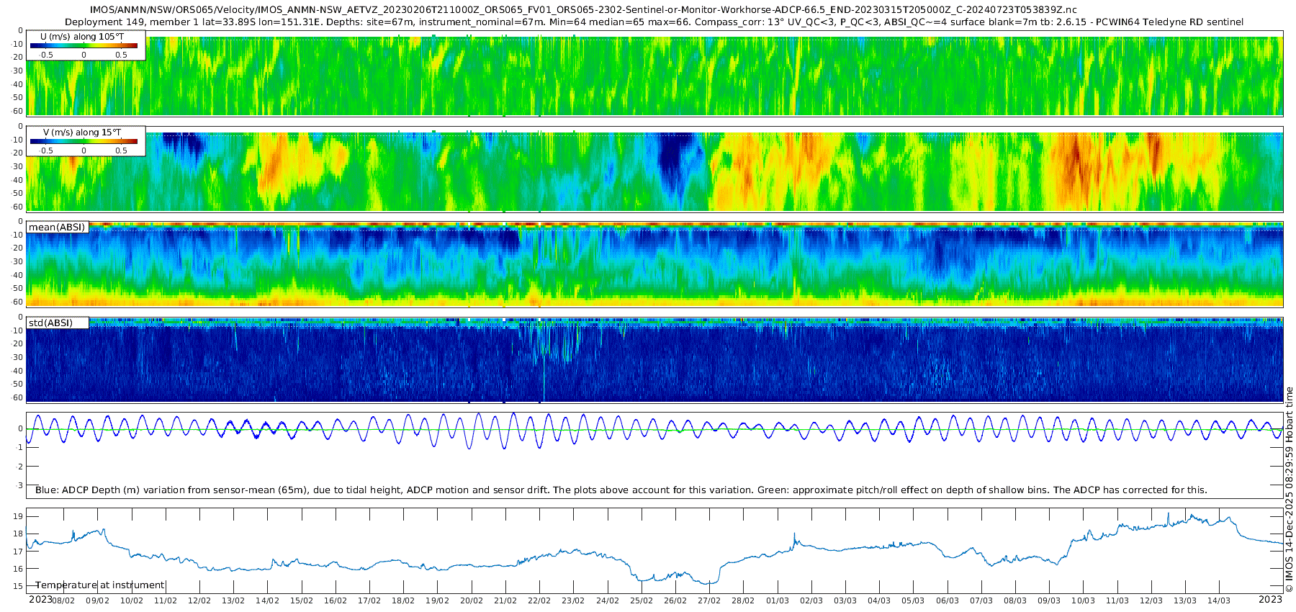Click the 14/02 date tick label
This screenshot has width=1296, height=612.
coord(268,600)
